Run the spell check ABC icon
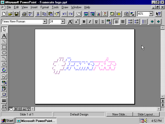The height and width of the screenshot is (124, 165). coord(30,14)
